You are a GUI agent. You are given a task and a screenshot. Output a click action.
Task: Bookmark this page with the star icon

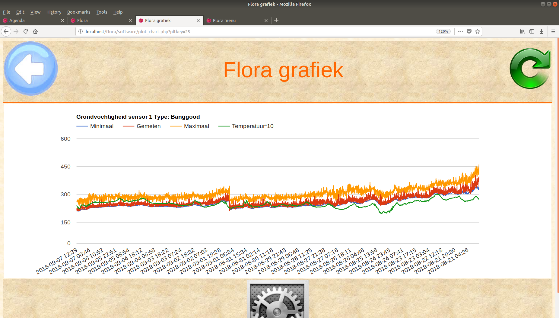pyautogui.click(x=478, y=31)
